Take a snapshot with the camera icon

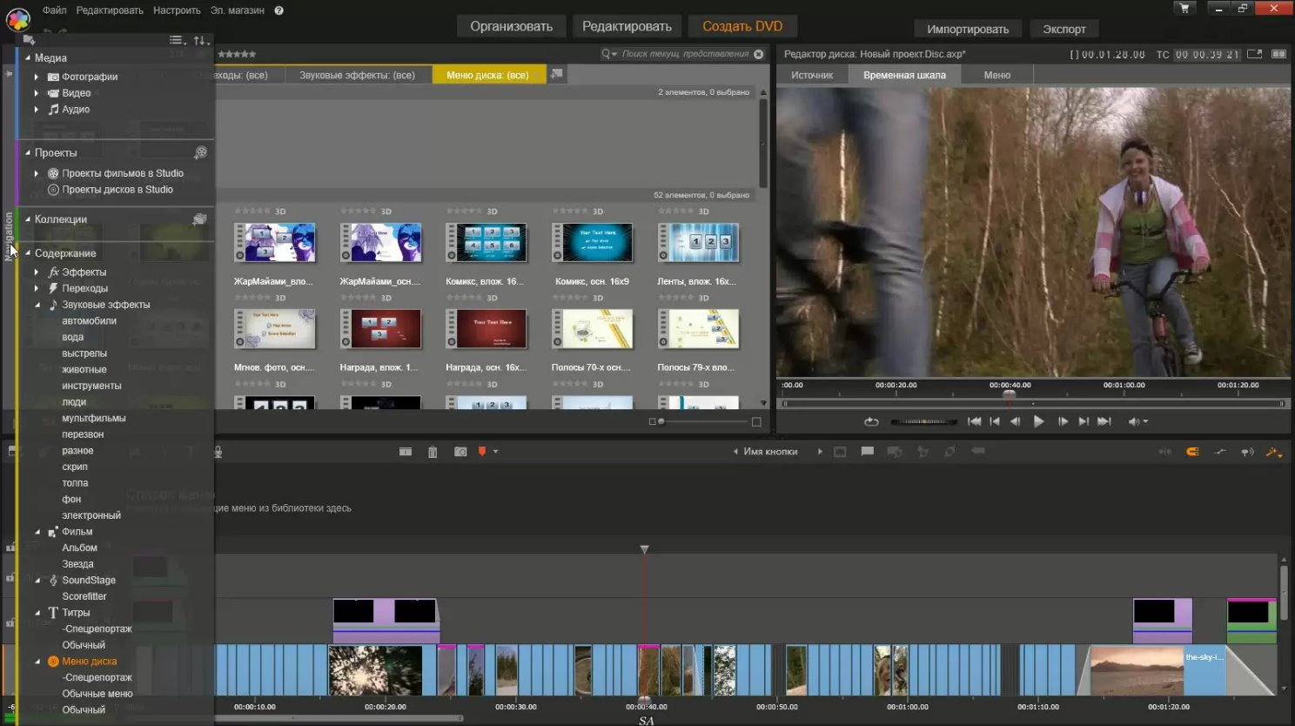pyautogui.click(x=460, y=452)
